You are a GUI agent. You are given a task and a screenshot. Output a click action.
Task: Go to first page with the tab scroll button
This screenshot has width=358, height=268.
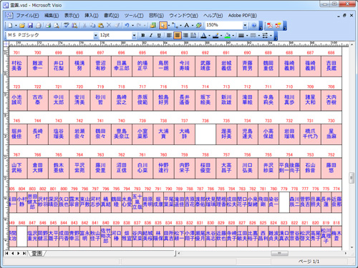pyautogui.click(x=6, y=253)
